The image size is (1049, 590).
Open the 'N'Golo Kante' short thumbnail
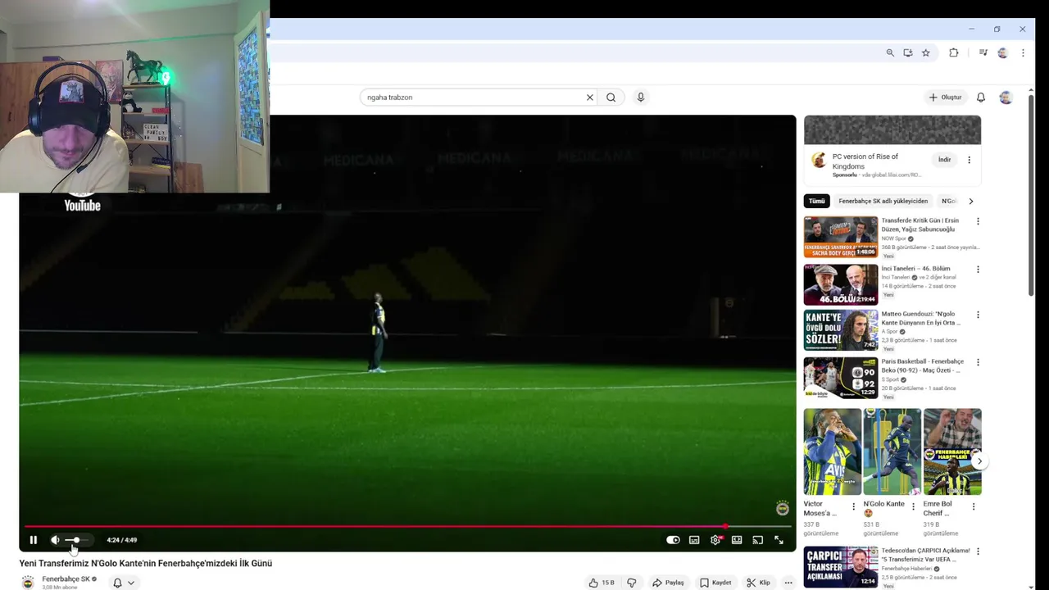[892, 452]
